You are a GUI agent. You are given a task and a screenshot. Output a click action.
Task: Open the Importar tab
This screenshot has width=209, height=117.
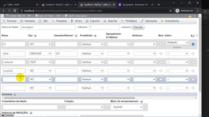coord(110,21)
